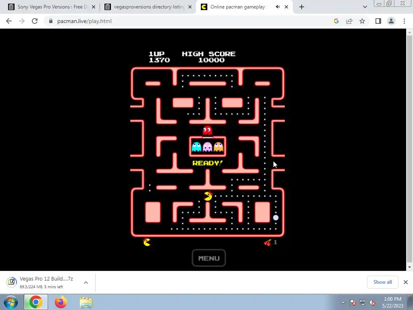Open the Action Center flag icon
Screen dimensions: 413x310
(353, 302)
